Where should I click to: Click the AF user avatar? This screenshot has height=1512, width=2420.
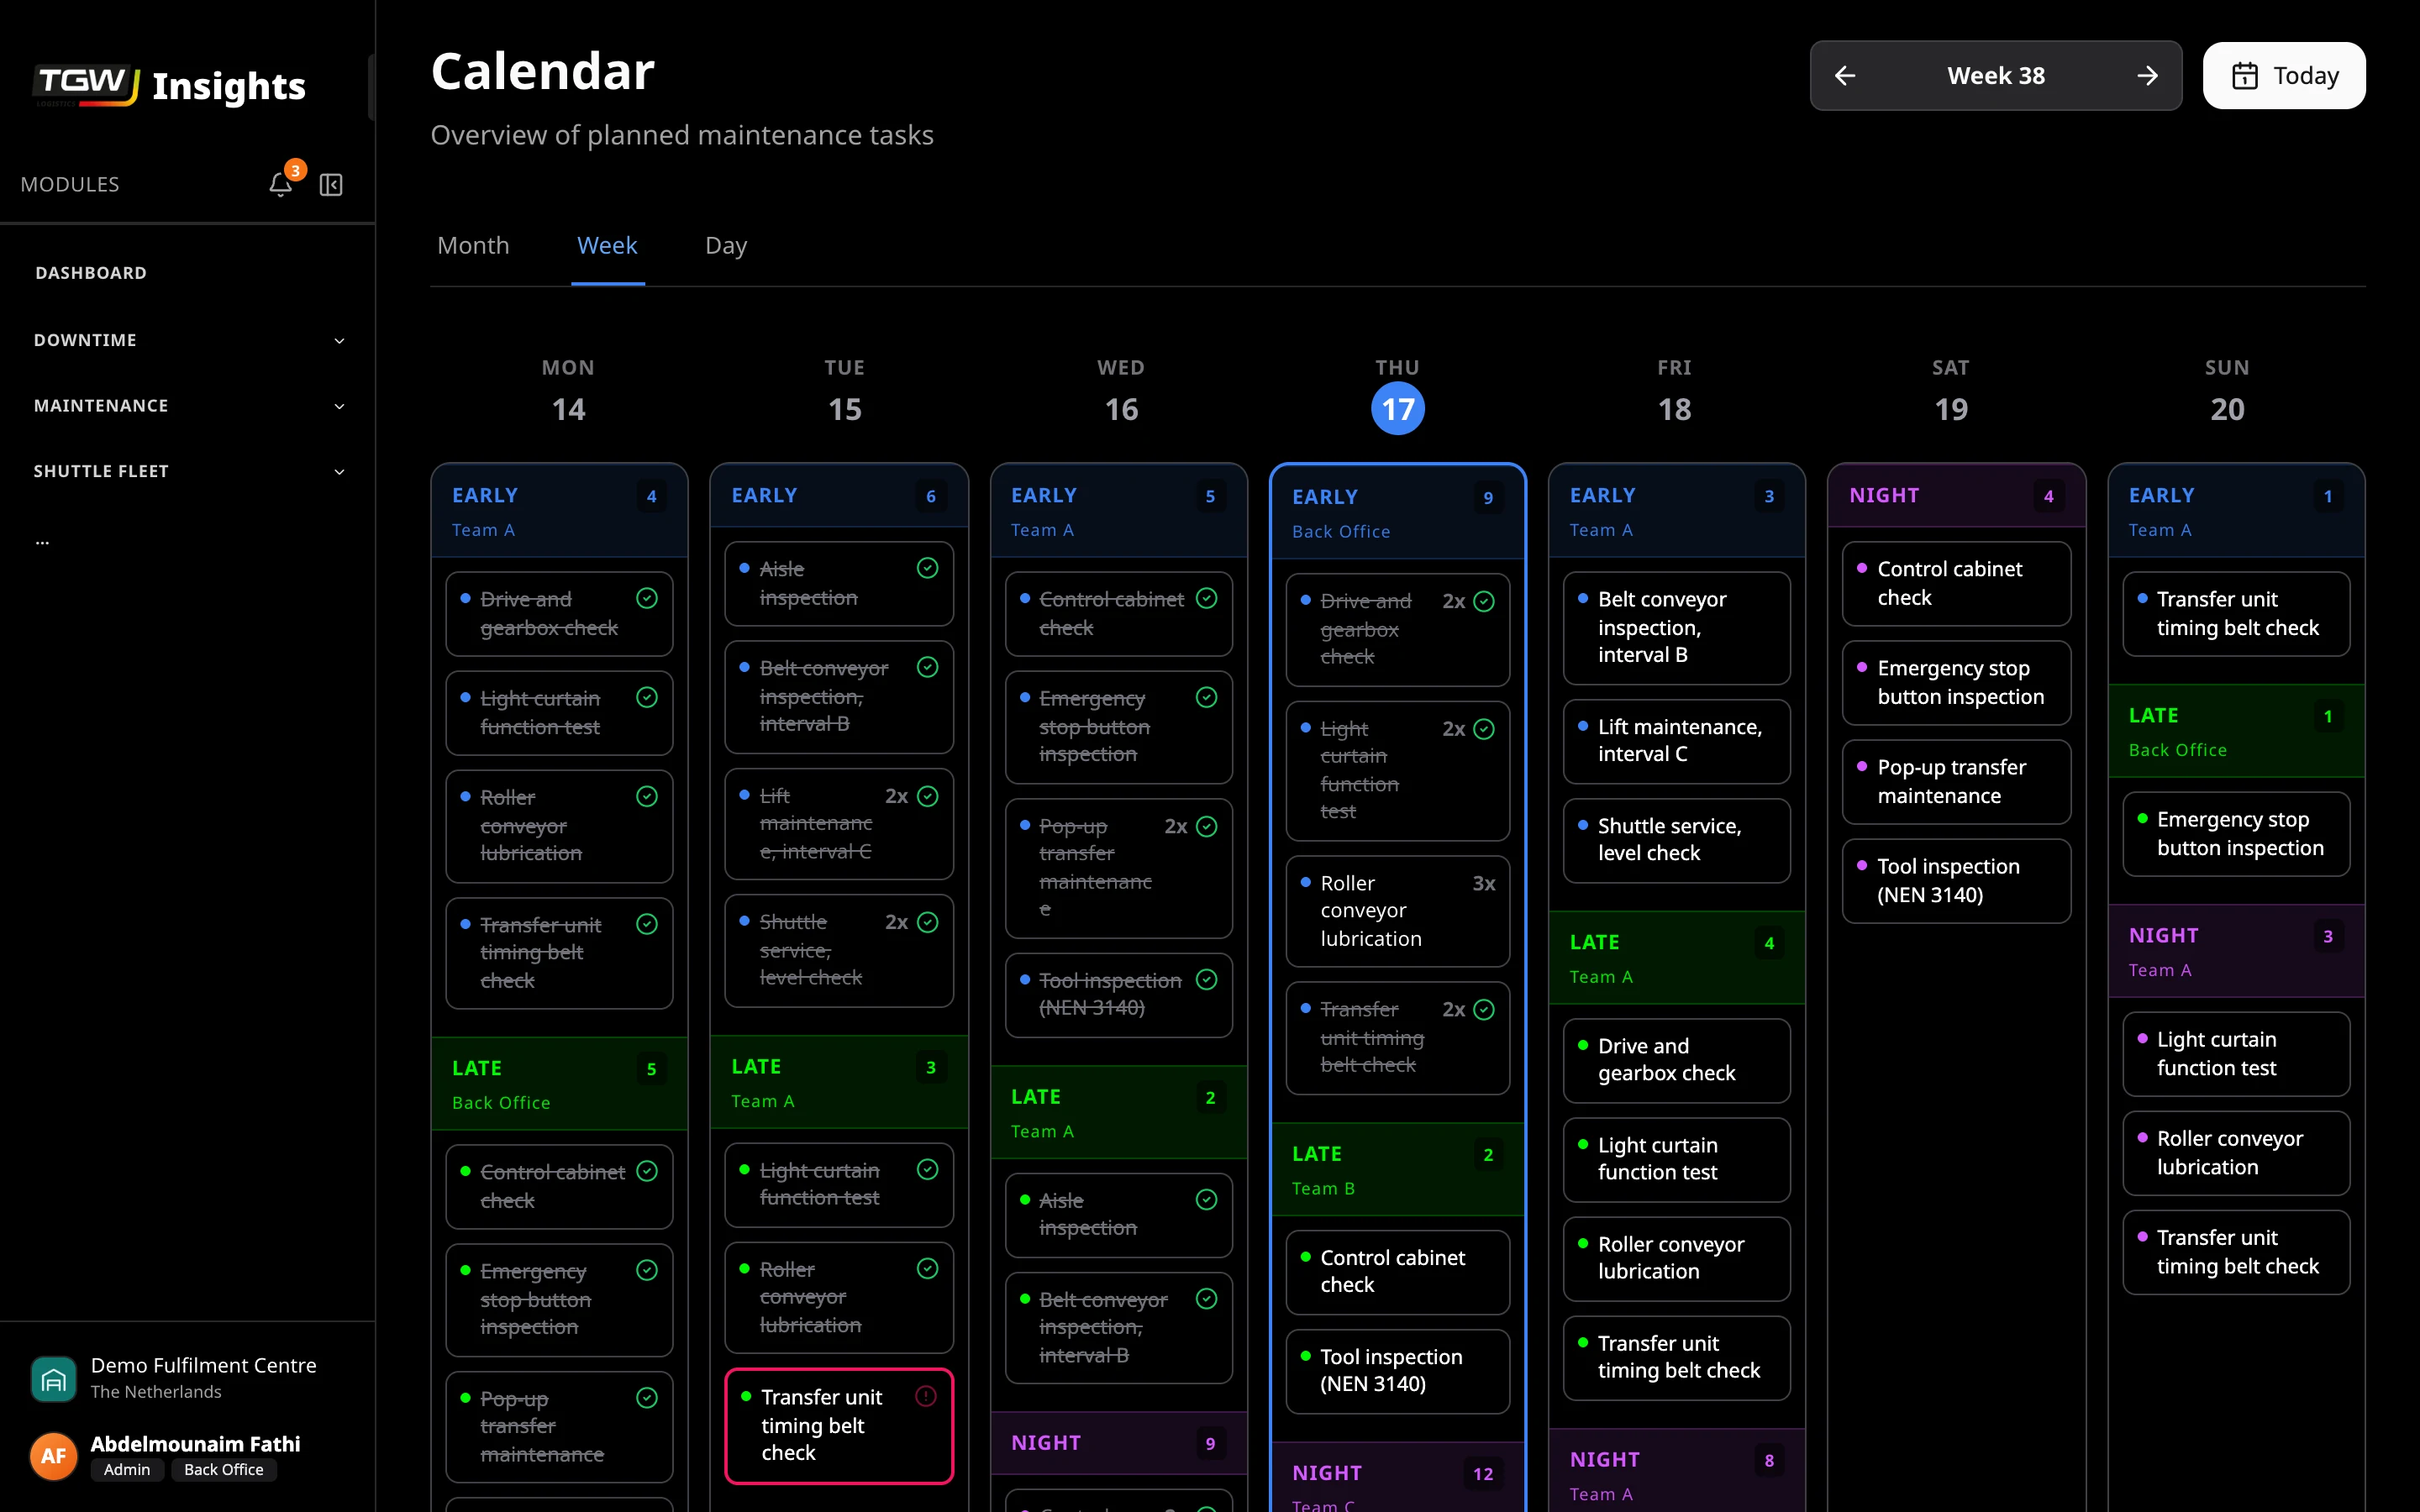54,1456
